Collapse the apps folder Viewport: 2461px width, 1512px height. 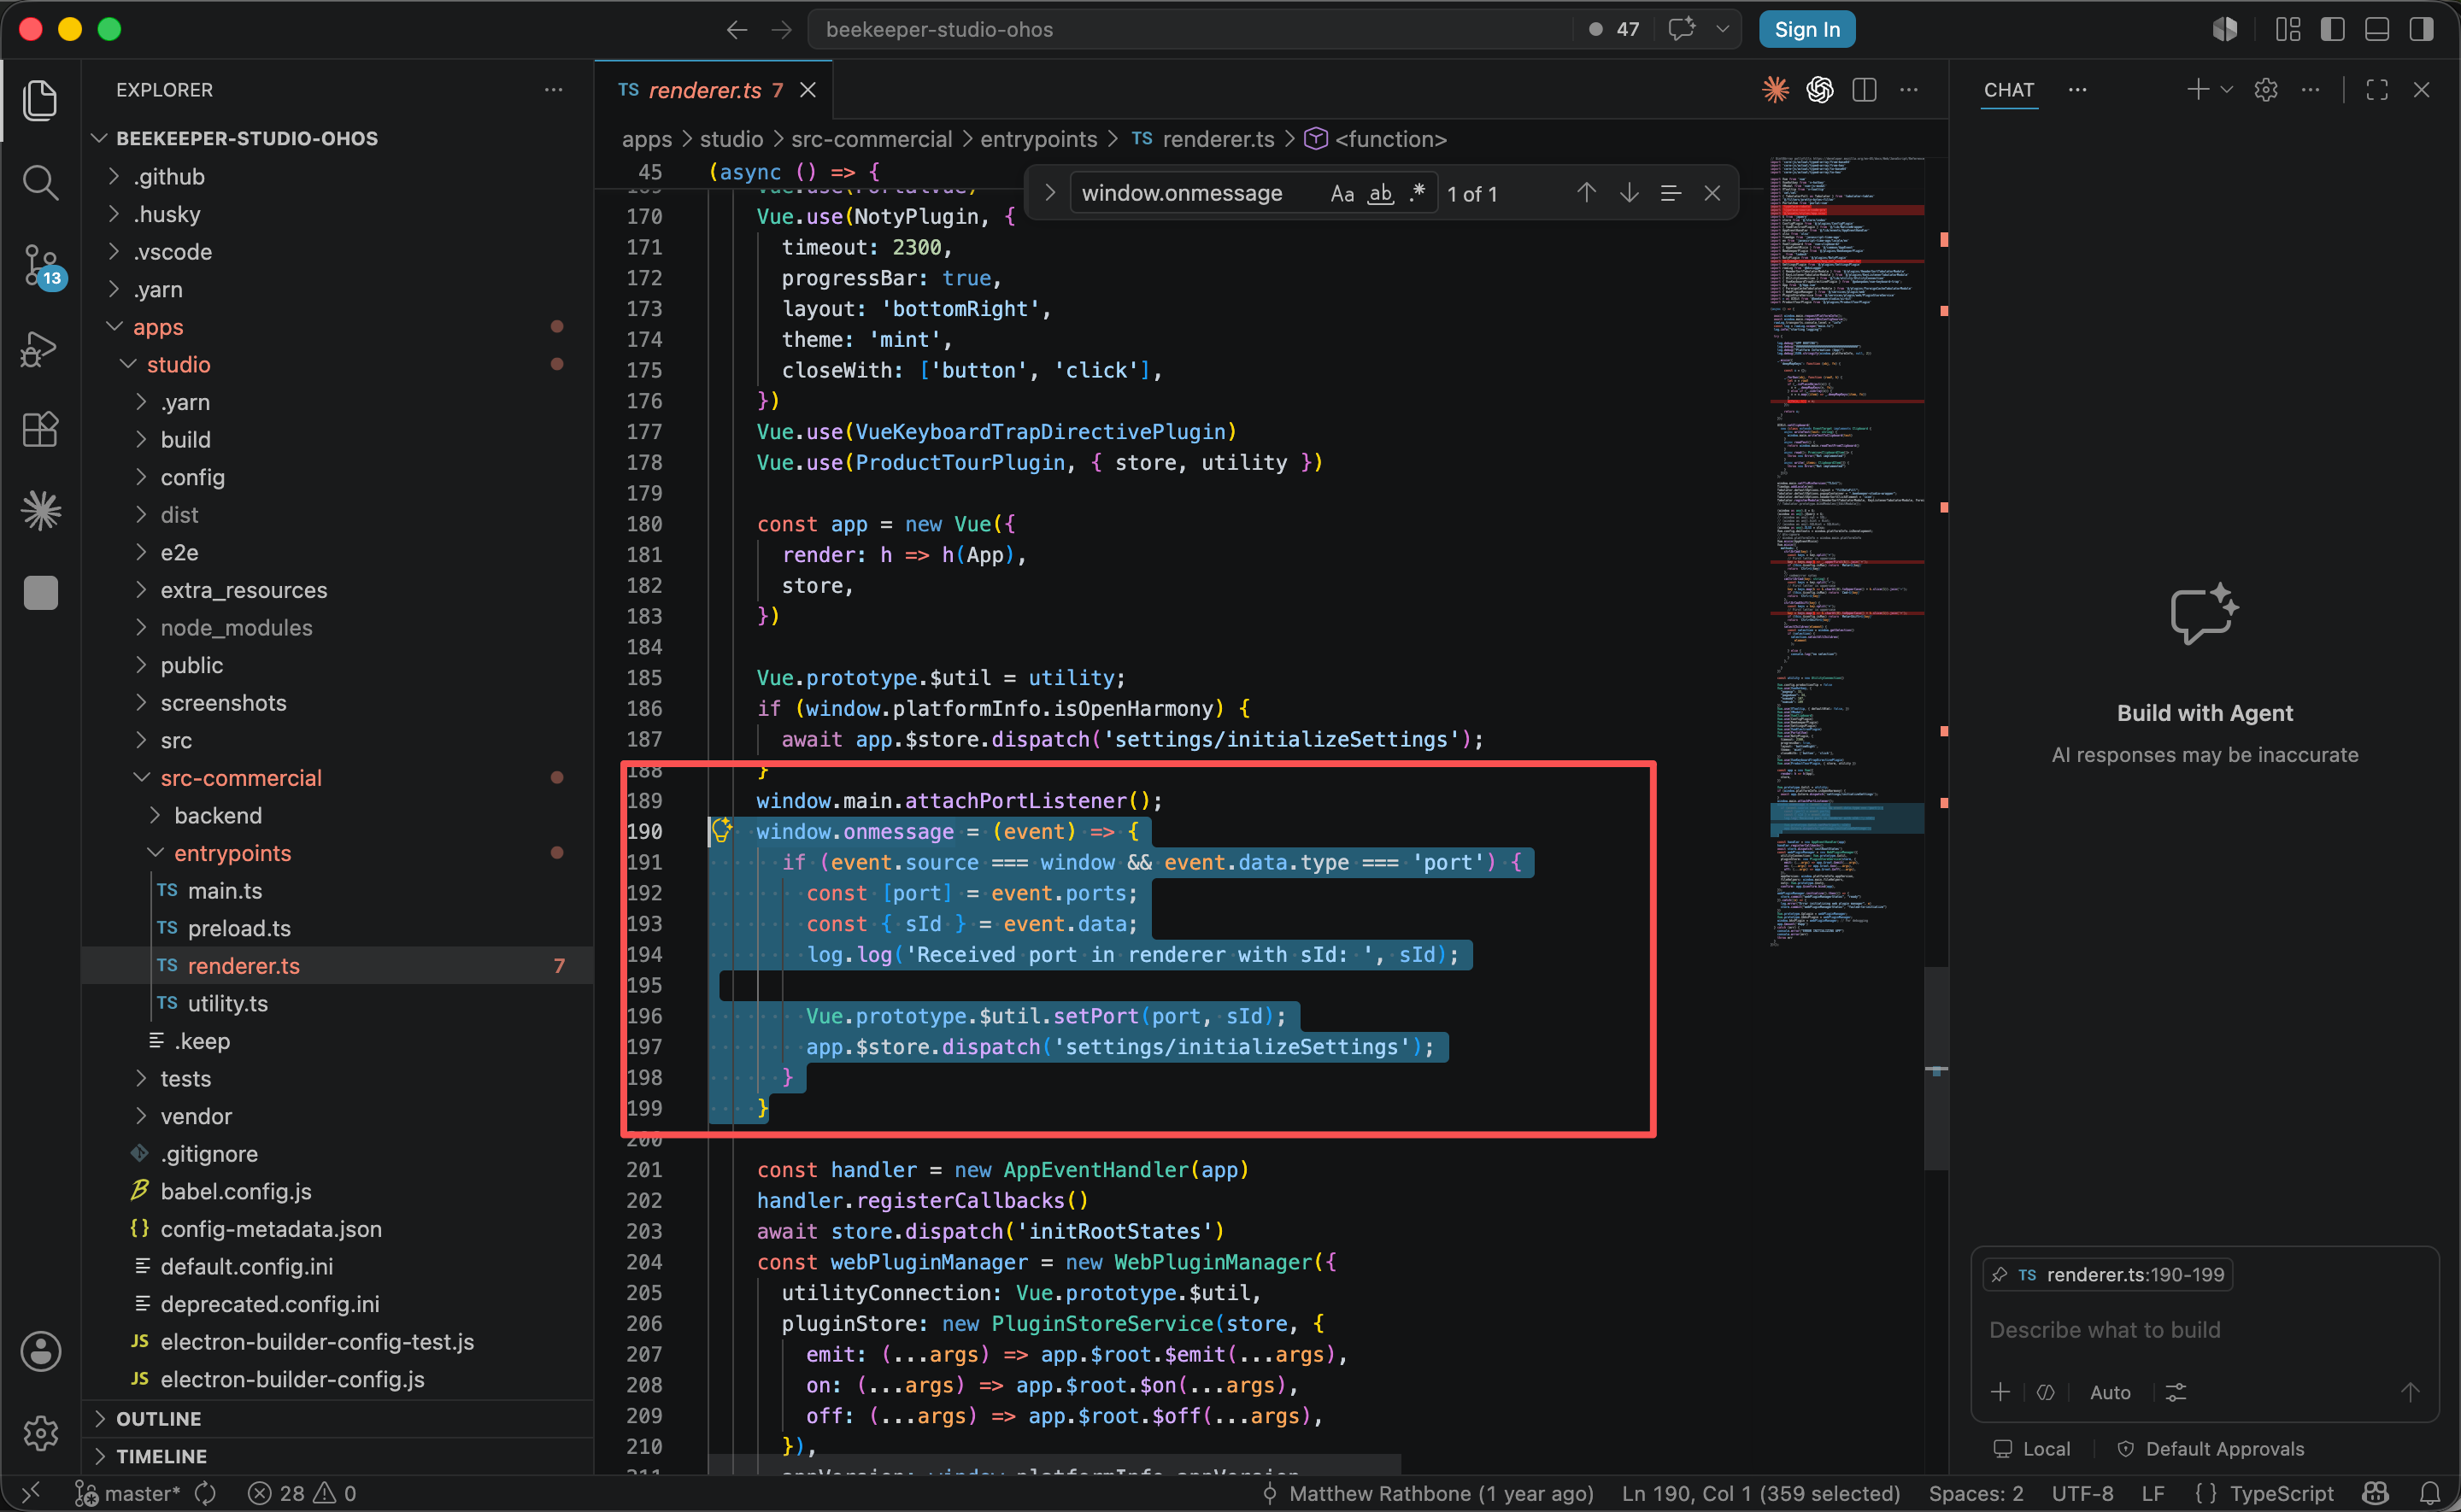coord(157,327)
